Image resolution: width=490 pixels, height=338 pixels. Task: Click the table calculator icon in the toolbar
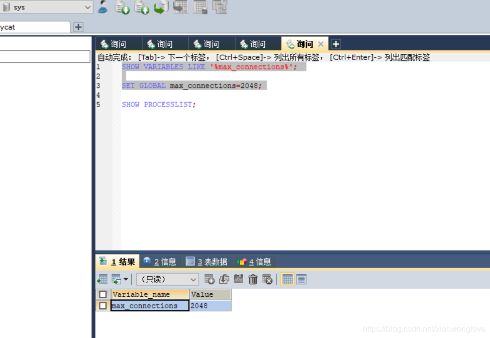point(200,8)
